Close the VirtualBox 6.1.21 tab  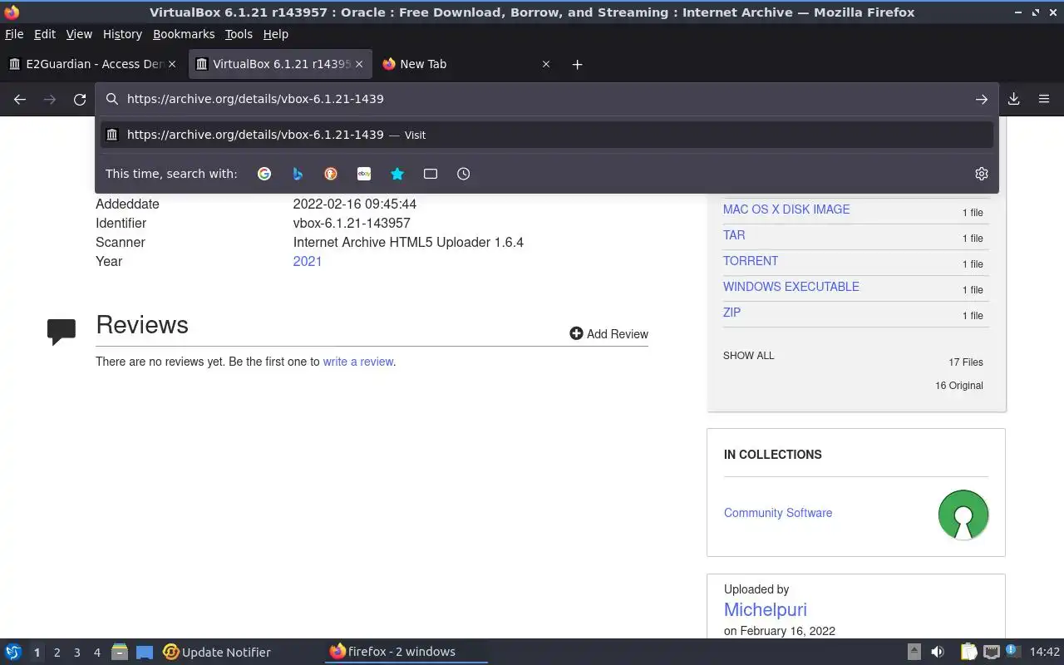click(359, 64)
